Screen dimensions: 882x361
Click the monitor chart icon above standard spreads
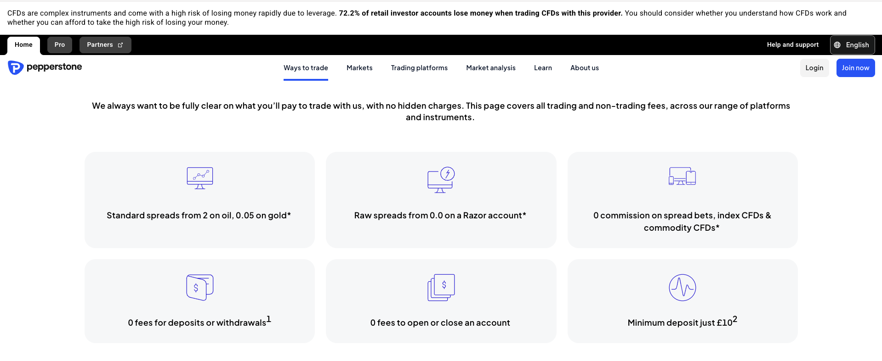[x=199, y=178]
